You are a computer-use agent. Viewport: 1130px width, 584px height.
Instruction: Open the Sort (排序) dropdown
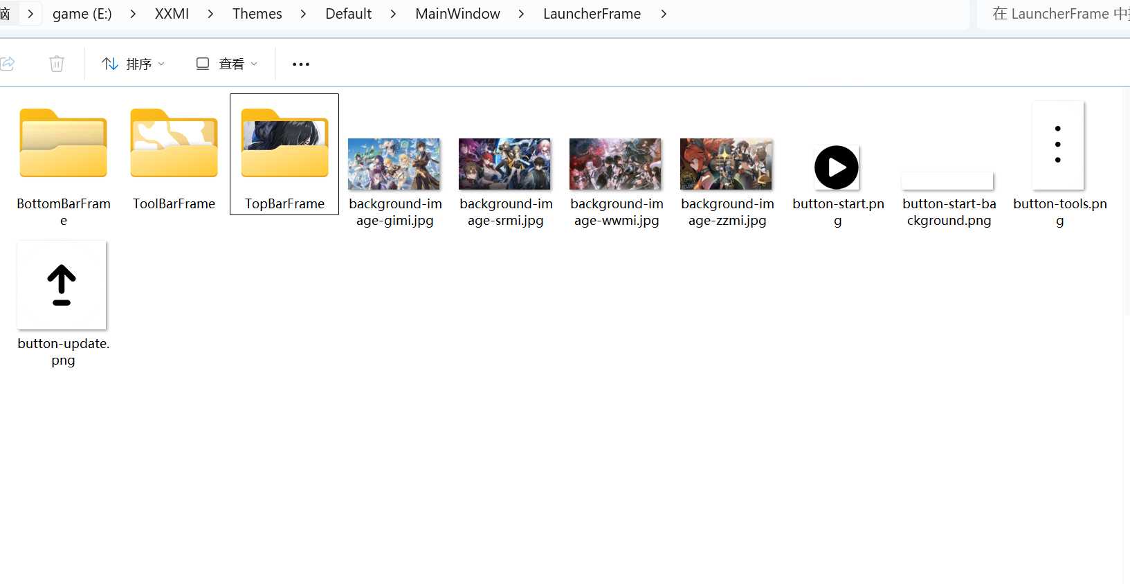coord(133,64)
